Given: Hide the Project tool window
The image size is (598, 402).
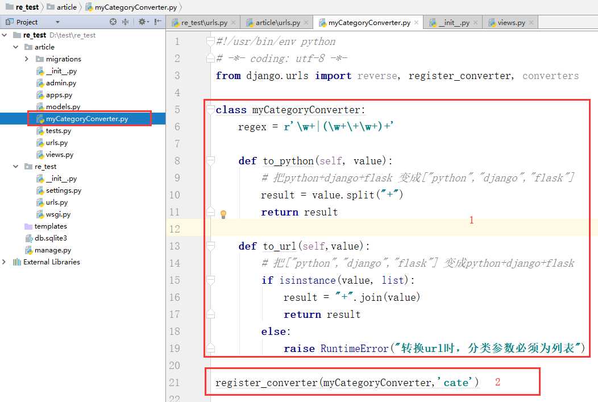Looking at the screenshot, I should tap(157, 22).
